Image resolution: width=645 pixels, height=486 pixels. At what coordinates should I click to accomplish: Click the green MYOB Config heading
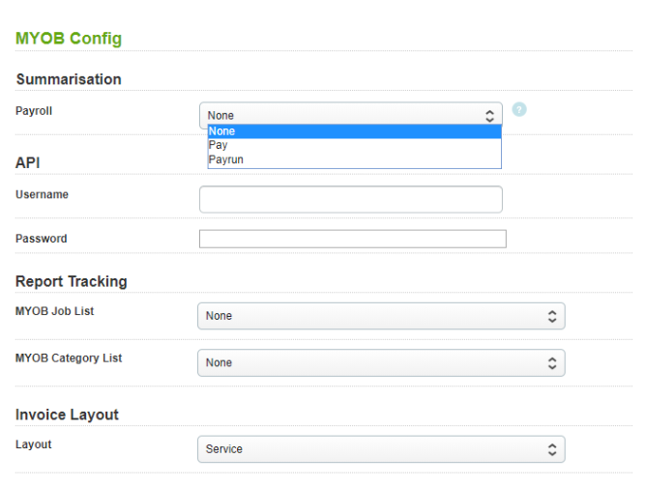[69, 39]
